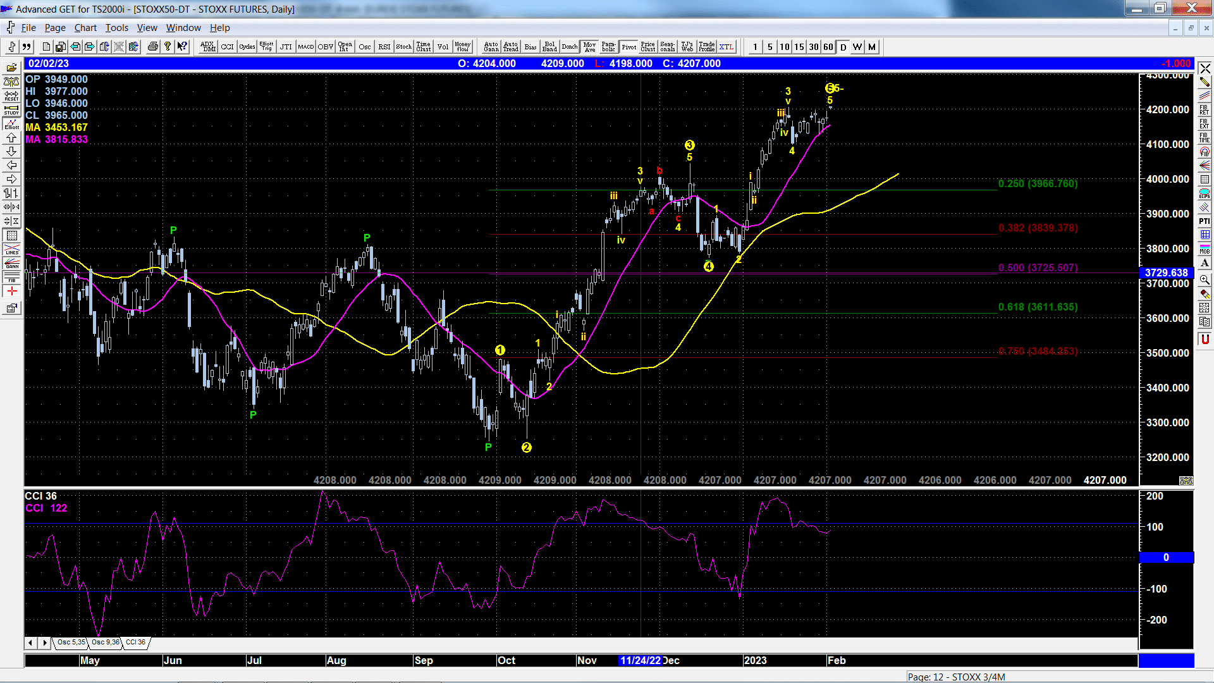Toggle the grid display button
The width and height of the screenshot is (1214, 683).
[11, 235]
